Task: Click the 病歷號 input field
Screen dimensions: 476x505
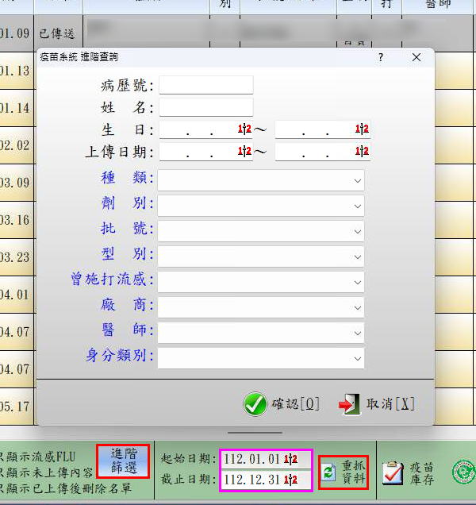Action: point(206,85)
